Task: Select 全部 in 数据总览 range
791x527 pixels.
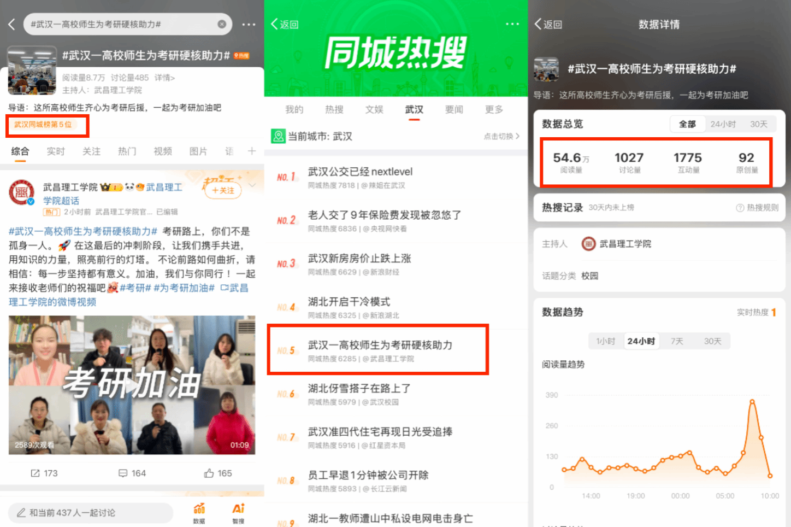Action: pos(687,124)
